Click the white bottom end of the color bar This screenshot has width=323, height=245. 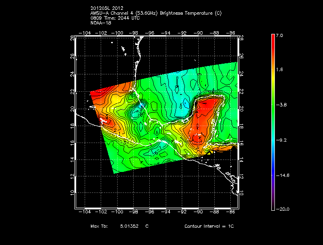pos(273,206)
